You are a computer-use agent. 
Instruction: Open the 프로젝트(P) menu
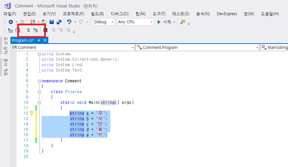click(x=74, y=14)
